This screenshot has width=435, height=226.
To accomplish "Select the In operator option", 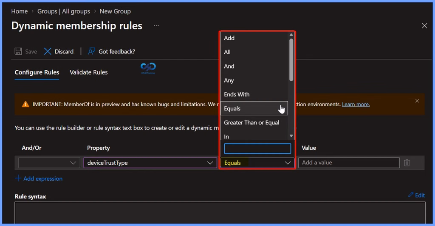I will point(254,136).
